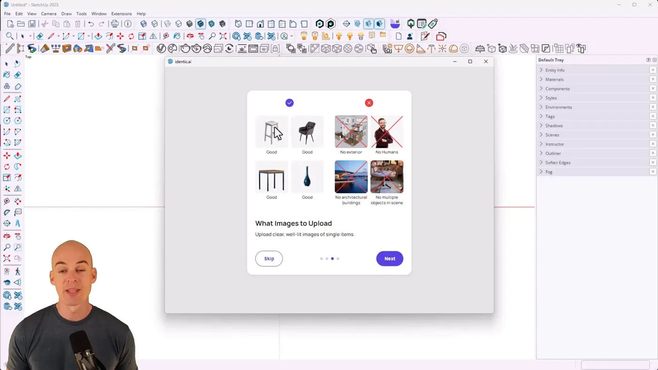Click the Save floppy disk icon
The image size is (658, 370).
pyautogui.click(x=32, y=24)
